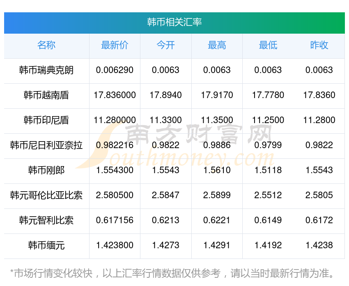
Task: Select the 最新价 column header
Action: [115, 46]
